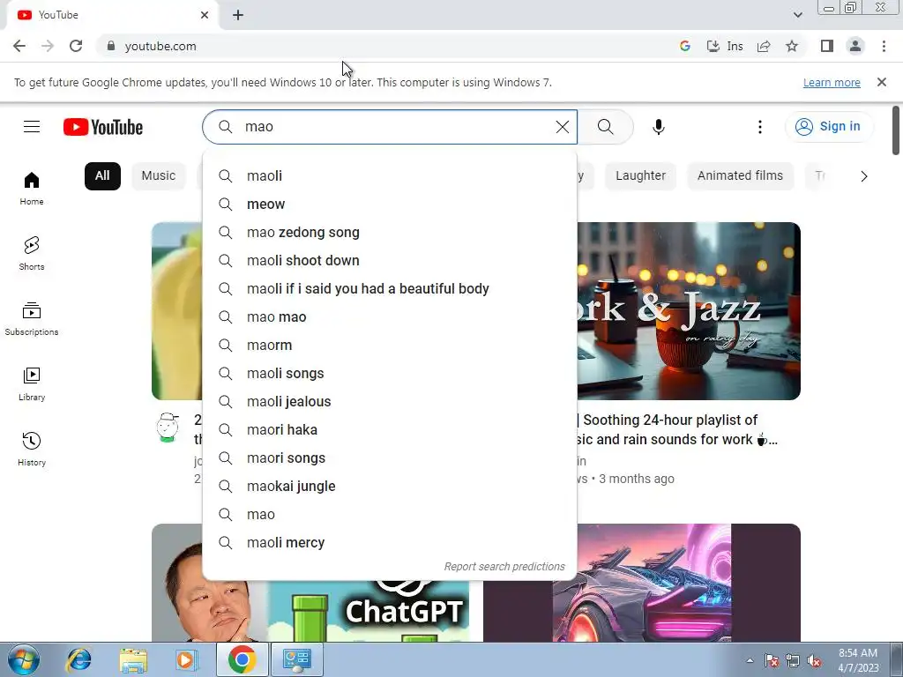Choose suggestion 'maoli shoot down'
The height and width of the screenshot is (677, 903).
[x=389, y=260]
